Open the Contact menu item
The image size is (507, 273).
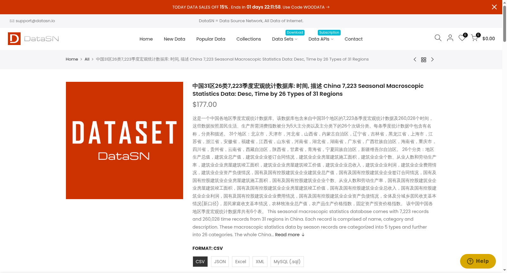[354, 39]
